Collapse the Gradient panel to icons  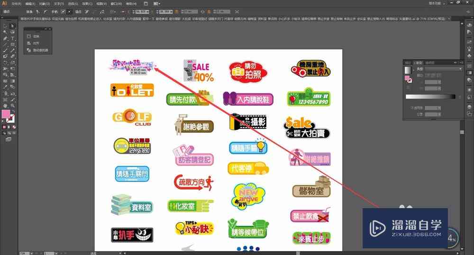pos(455,63)
